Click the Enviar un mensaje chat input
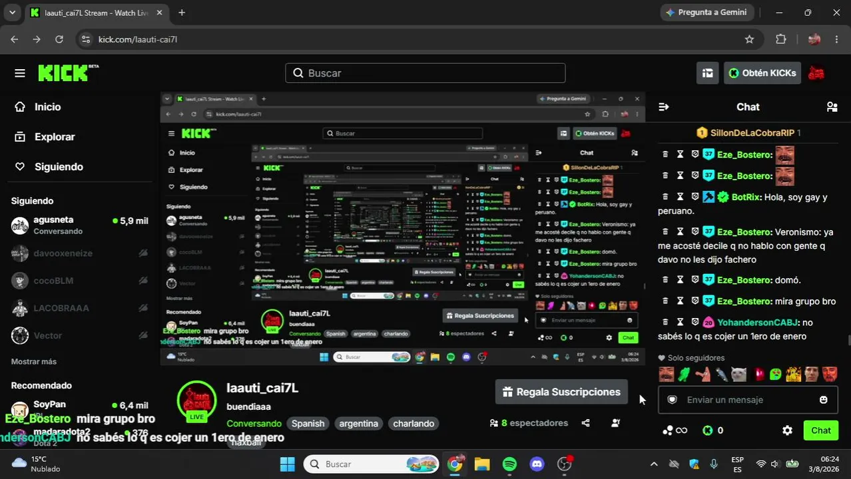Viewport: 851px width, 479px height. [x=748, y=400]
